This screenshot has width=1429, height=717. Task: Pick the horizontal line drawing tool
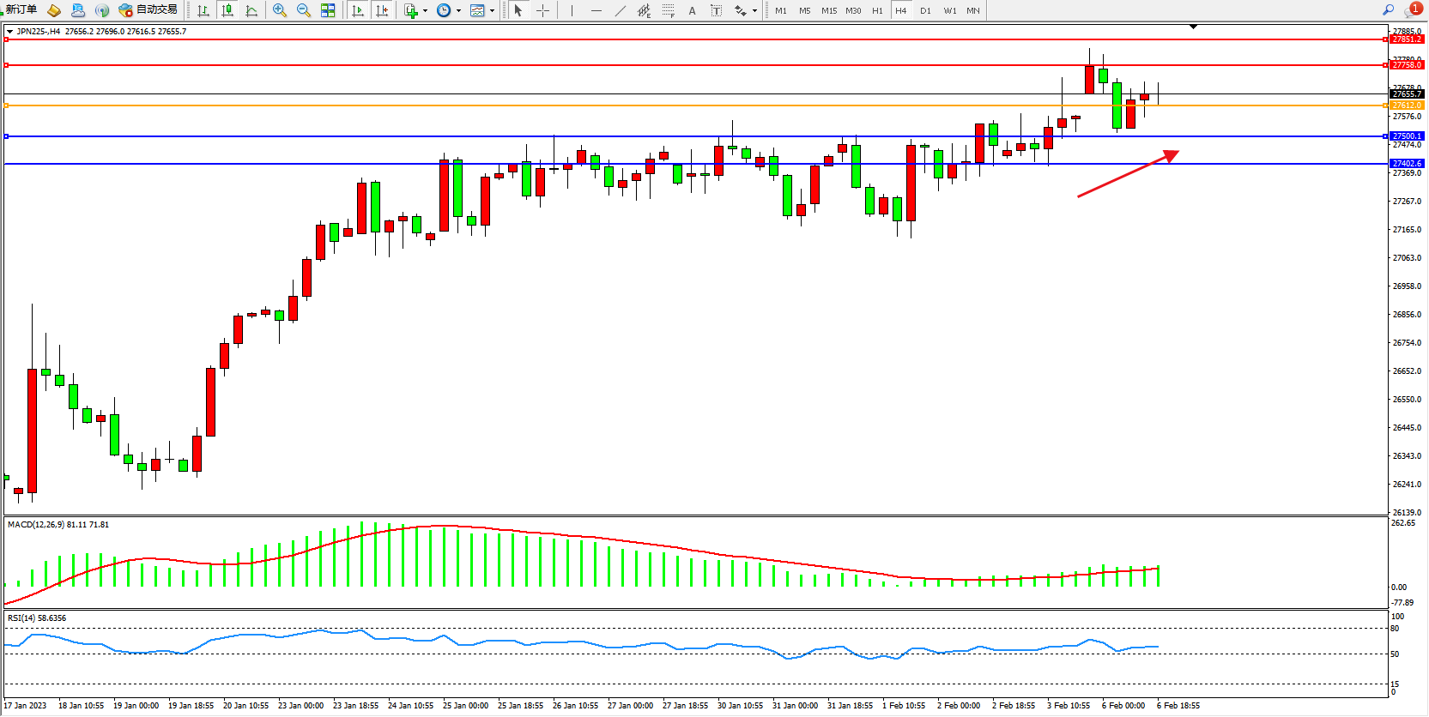point(596,10)
